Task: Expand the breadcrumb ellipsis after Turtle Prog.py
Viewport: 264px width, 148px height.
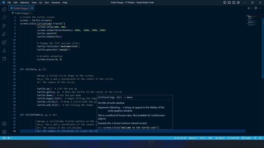Action: (32, 13)
